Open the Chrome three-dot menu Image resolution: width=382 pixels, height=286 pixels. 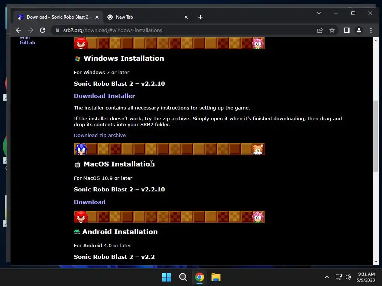(371, 31)
